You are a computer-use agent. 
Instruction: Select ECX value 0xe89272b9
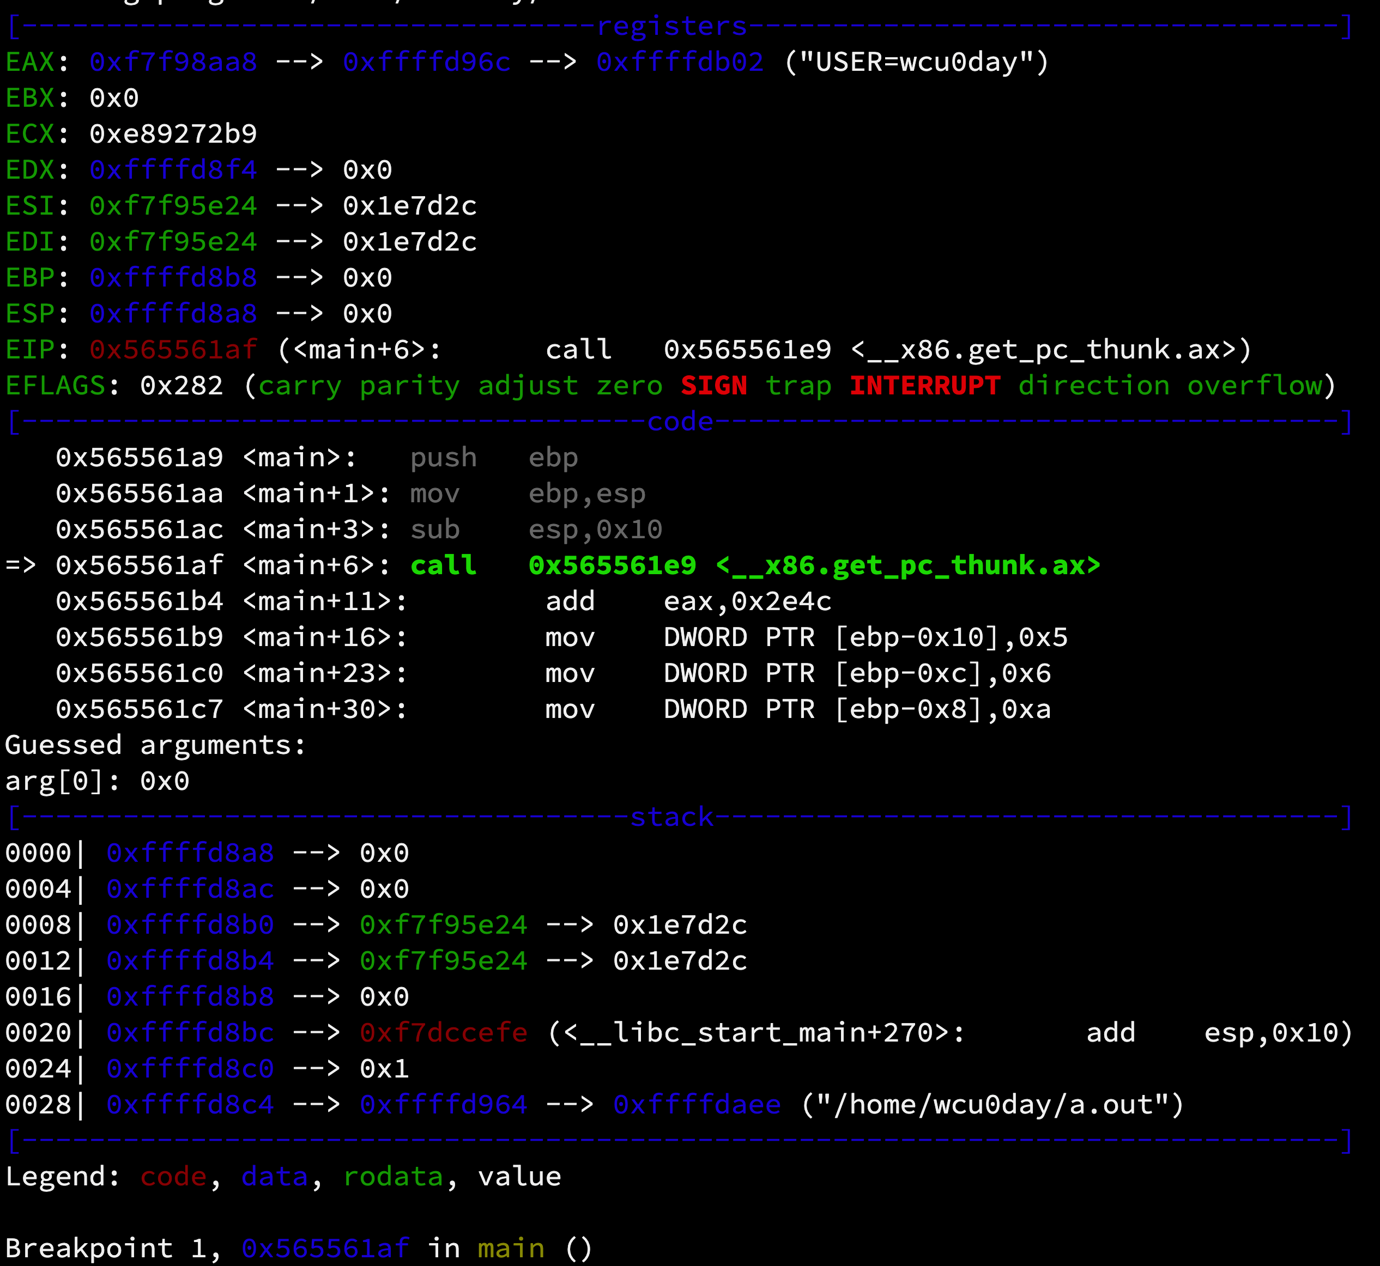click(x=173, y=134)
